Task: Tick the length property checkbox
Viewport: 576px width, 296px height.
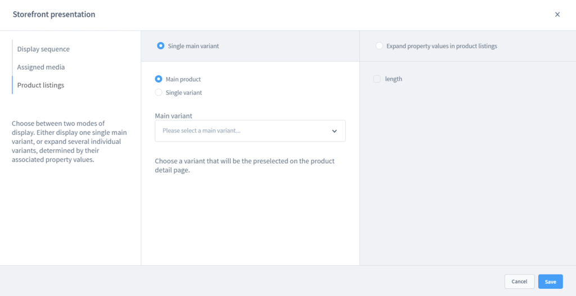Action: click(x=377, y=79)
